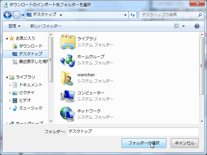Refresh the folder view
This screenshot has height=155, width=207.
tap(133, 15)
